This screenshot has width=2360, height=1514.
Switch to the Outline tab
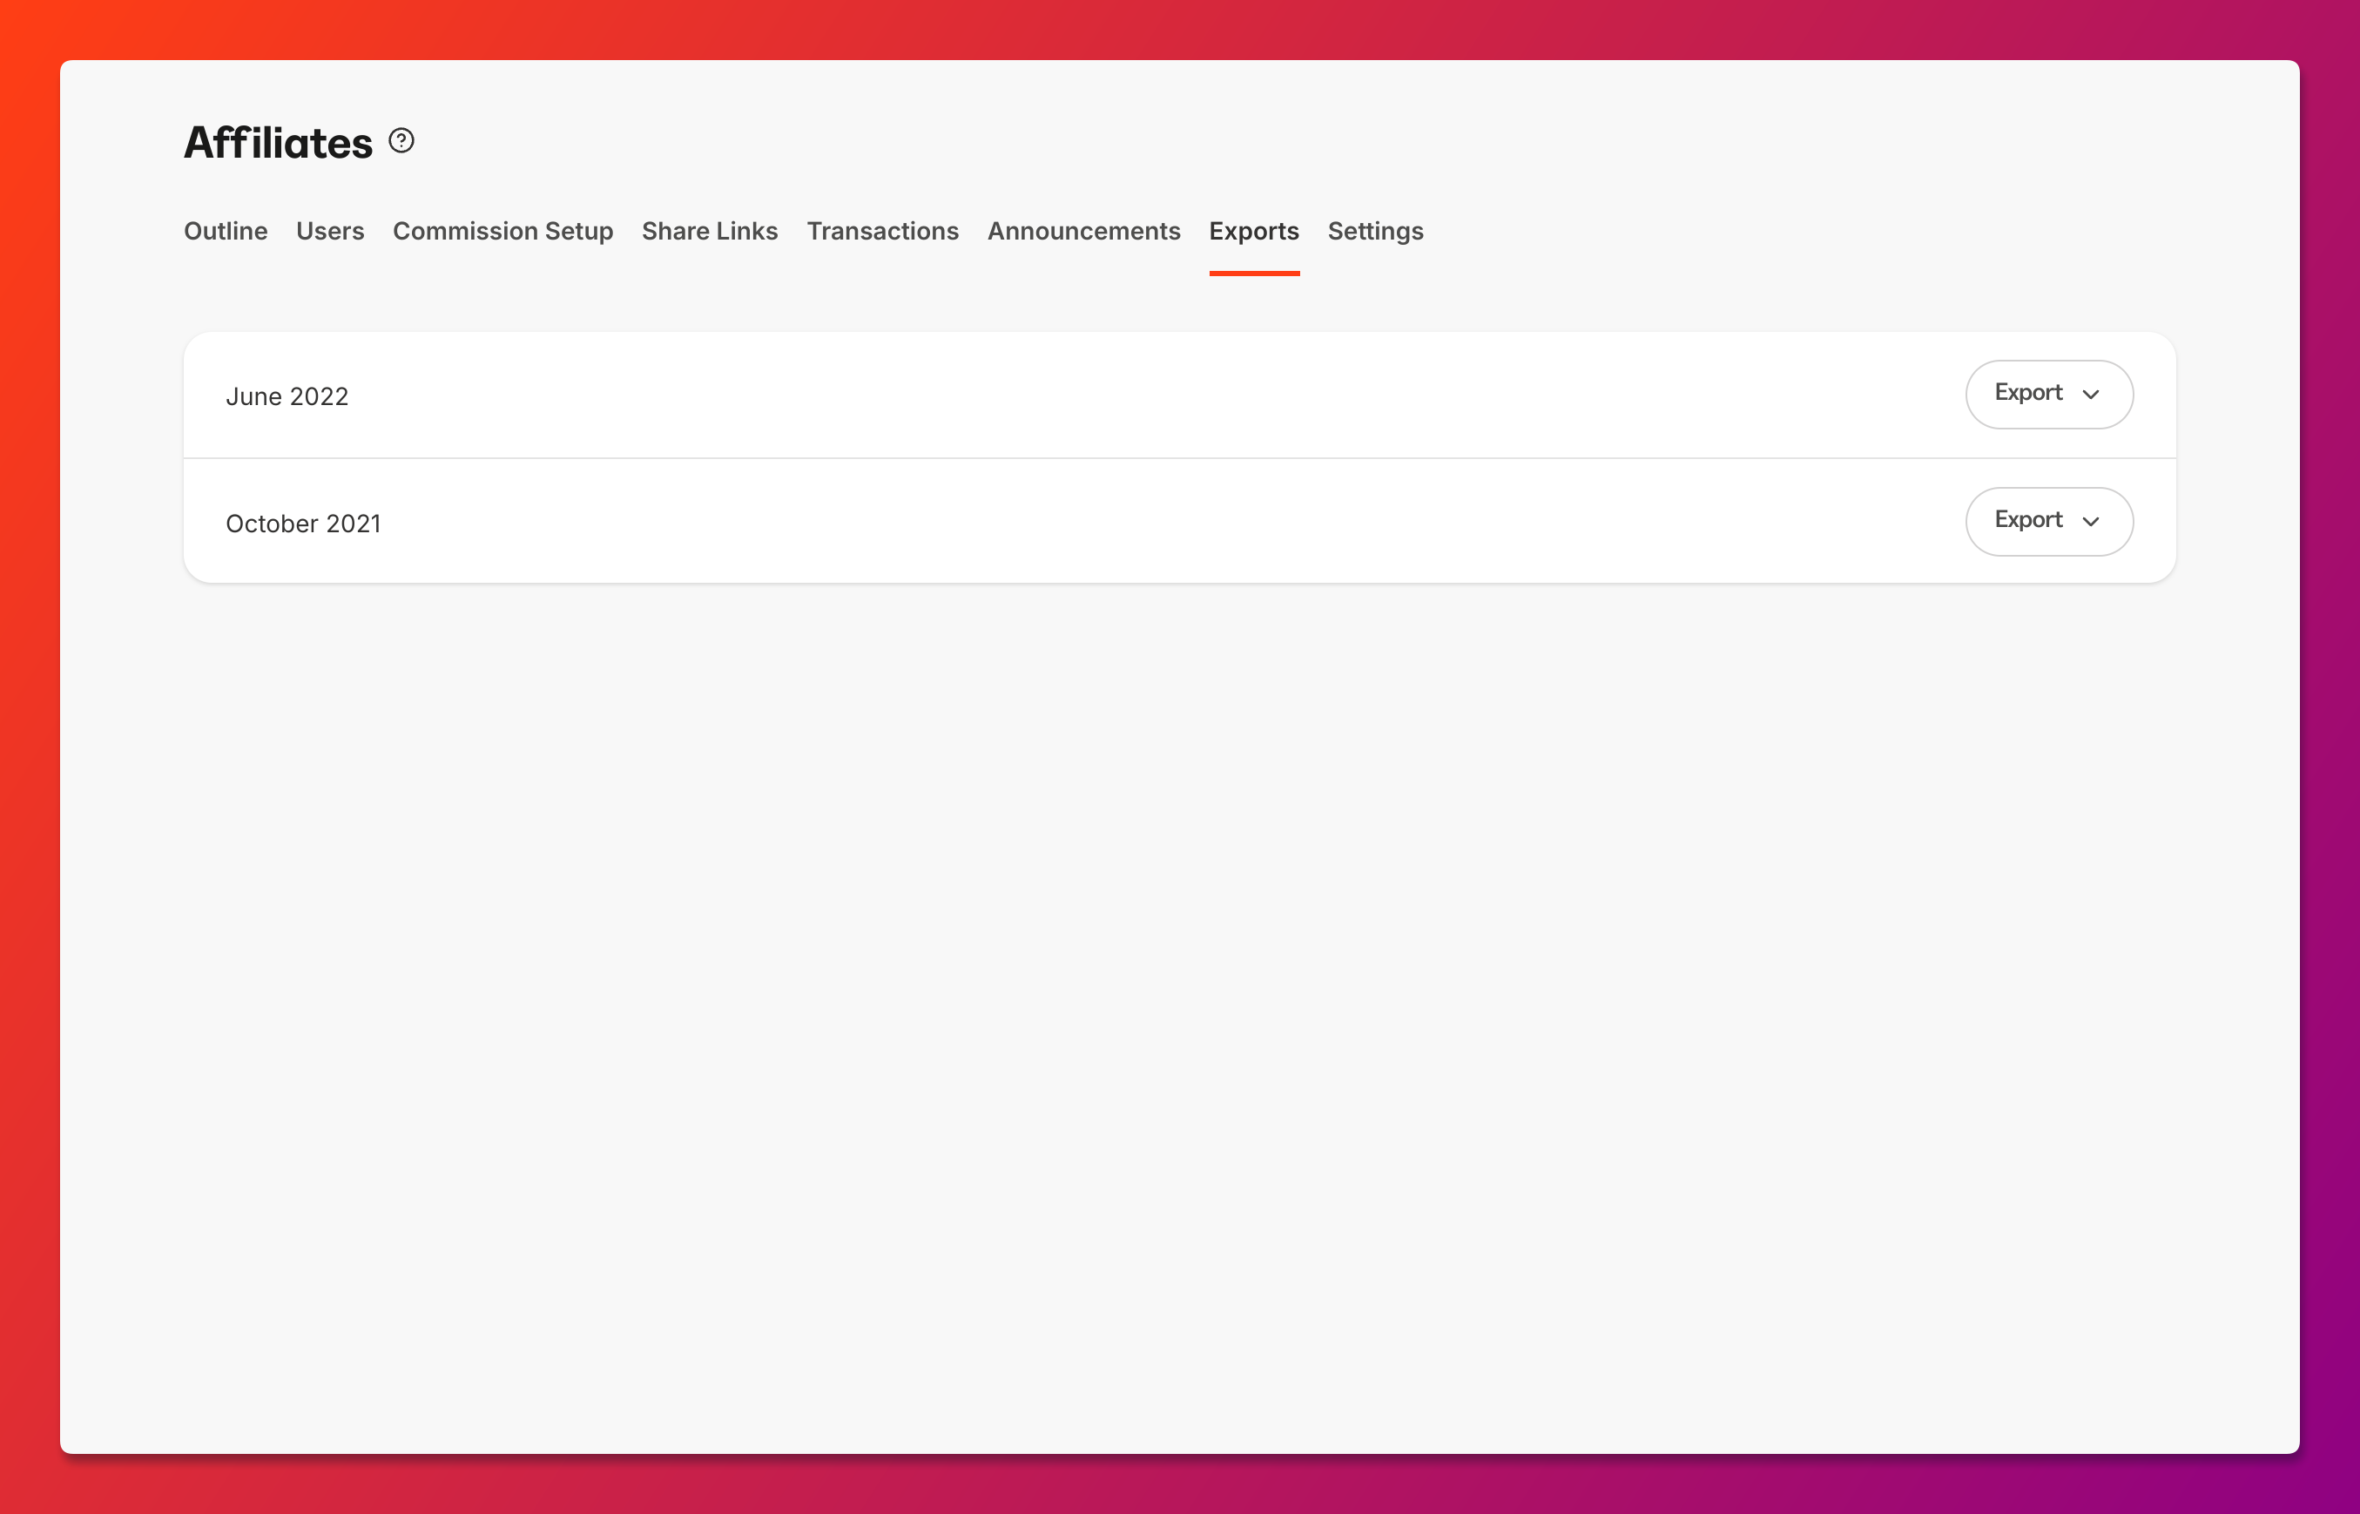click(226, 231)
